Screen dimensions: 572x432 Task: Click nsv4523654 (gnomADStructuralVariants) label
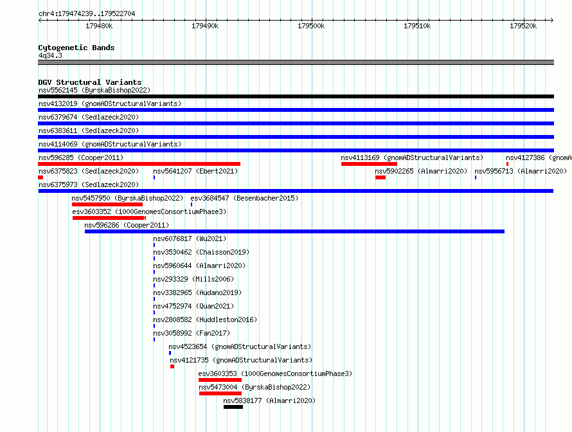click(x=240, y=346)
